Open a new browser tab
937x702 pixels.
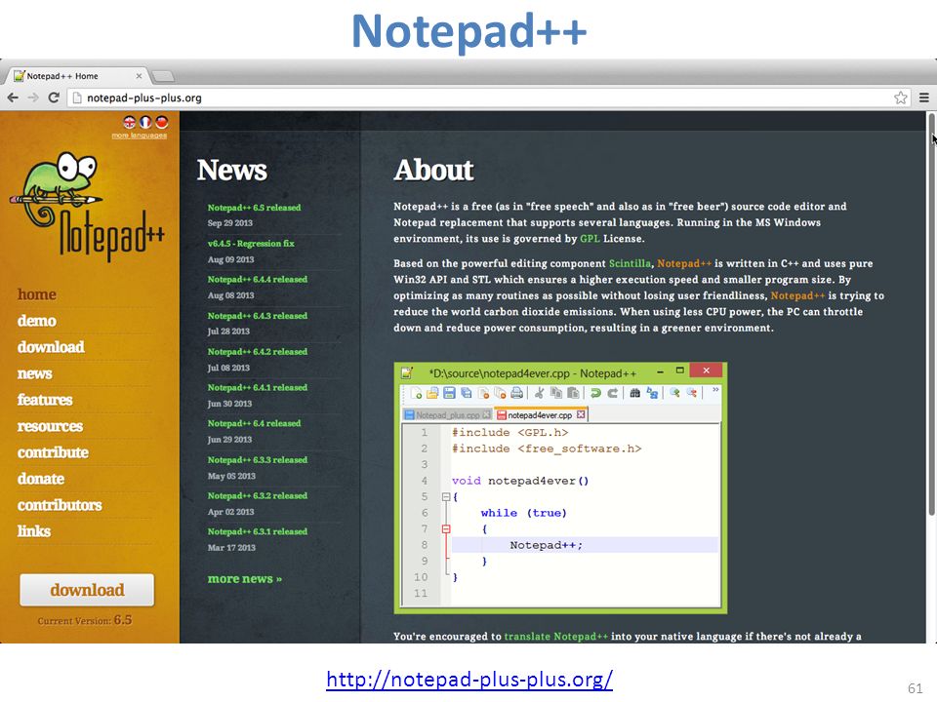point(163,76)
